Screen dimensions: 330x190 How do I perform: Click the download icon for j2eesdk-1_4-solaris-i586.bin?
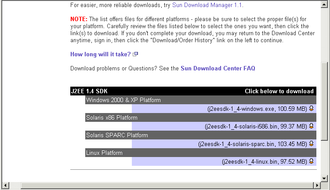coord(311,126)
